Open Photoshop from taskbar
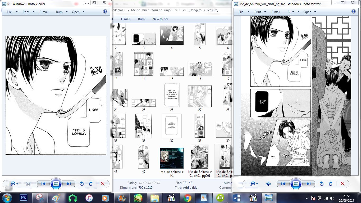The width and height of the screenshot is (361, 203). point(24,198)
